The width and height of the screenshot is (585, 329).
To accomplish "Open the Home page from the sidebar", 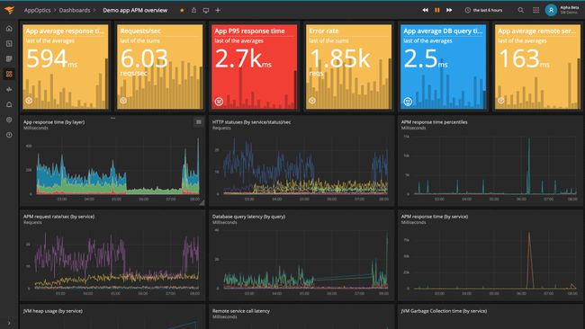I will click(9, 29).
